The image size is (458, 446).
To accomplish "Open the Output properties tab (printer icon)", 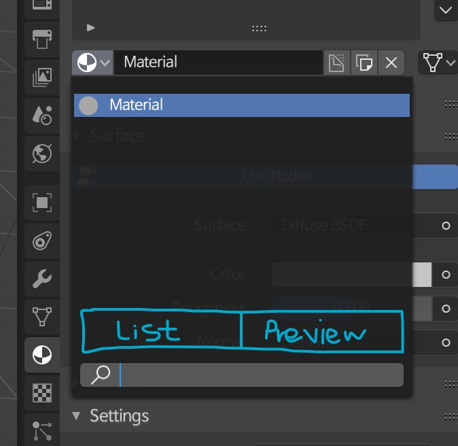I will click(42, 39).
